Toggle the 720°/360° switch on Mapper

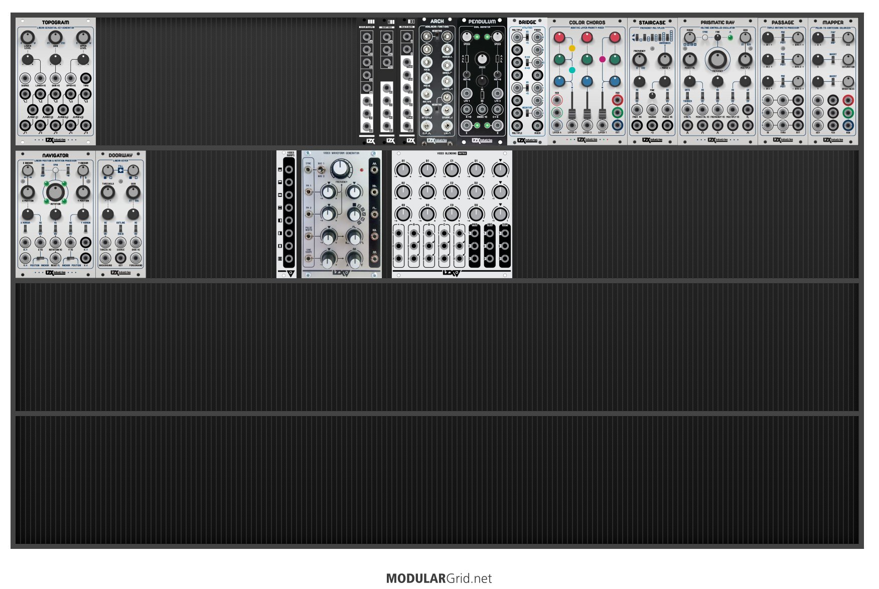point(833,38)
